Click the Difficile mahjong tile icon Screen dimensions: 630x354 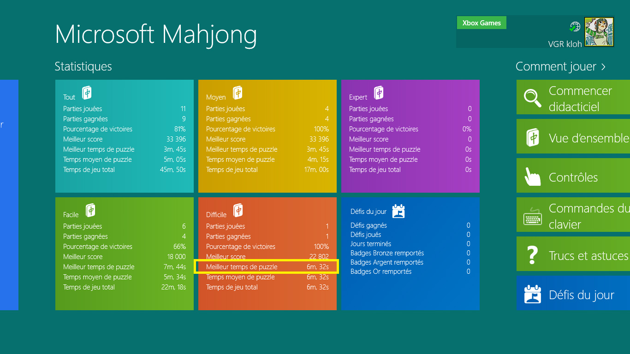pyautogui.click(x=238, y=211)
